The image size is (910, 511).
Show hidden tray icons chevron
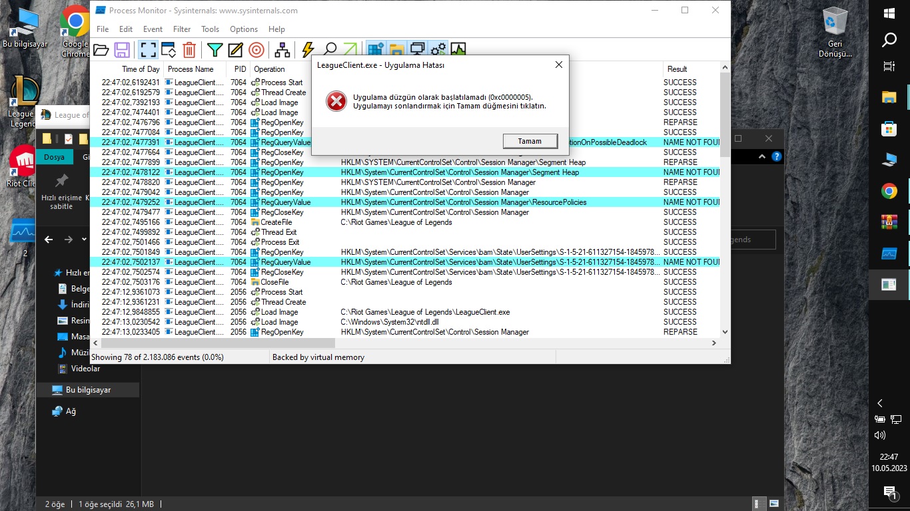(x=880, y=403)
